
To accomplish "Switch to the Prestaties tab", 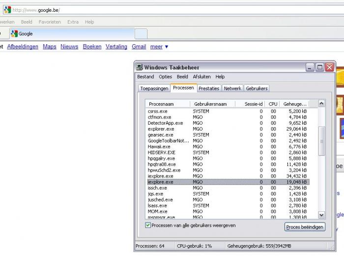I will (x=209, y=88).
